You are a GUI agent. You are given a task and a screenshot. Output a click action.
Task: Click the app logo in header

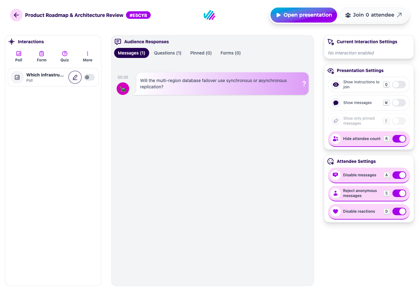pyautogui.click(x=209, y=15)
